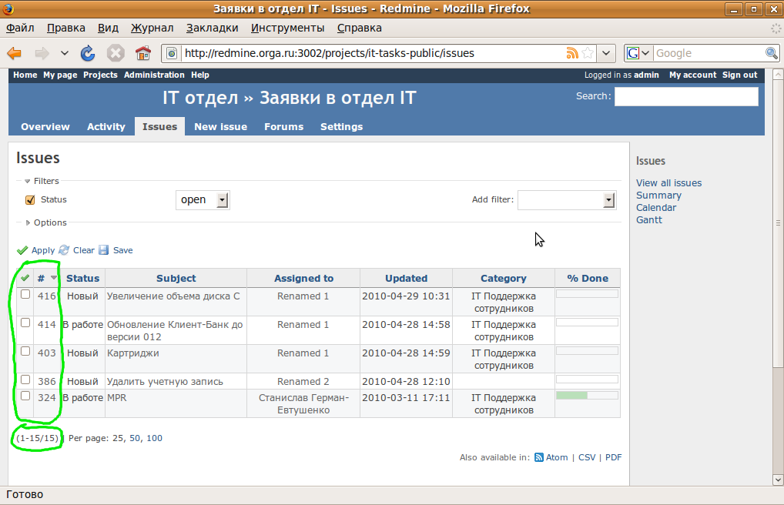Open the Правка menu

(x=66, y=28)
